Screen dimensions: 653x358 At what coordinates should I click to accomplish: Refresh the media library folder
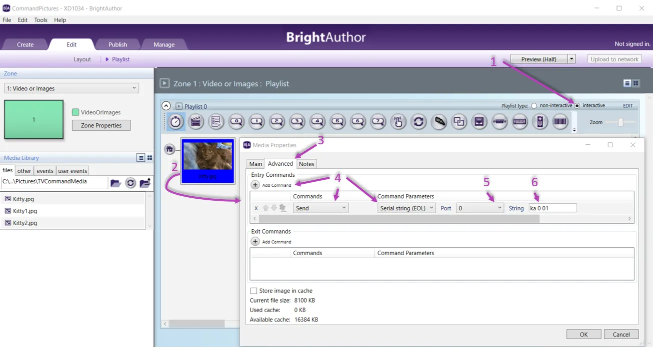pos(130,183)
